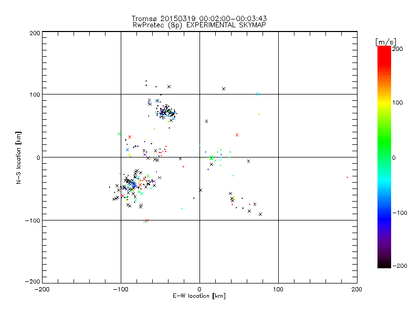420x315 pixels.
Task: Click the "[m/s]" colorbar unit label
Action: [x=386, y=42]
